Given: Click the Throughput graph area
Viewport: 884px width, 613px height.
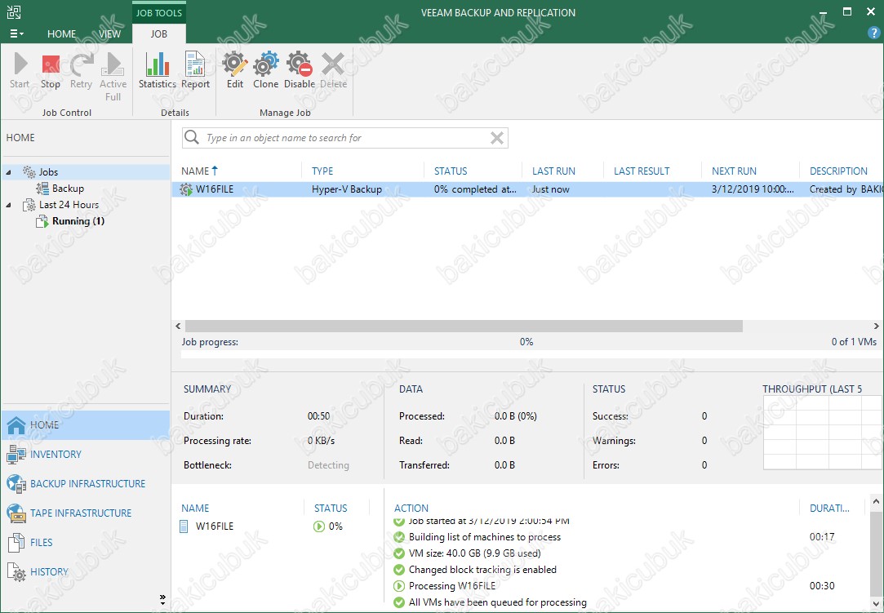Looking at the screenshot, I should [822, 433].
